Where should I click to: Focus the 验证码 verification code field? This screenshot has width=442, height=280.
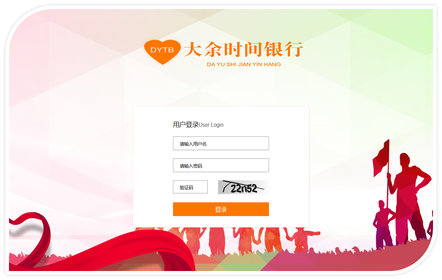coord(190,187)
